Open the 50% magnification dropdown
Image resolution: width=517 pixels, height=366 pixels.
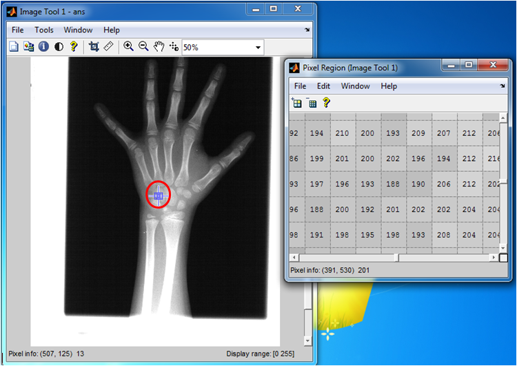pos(258,48)
